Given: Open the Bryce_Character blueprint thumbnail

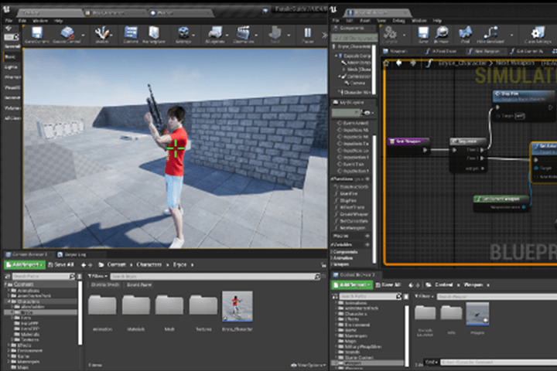Looking at the screenshot, I should (237, 306).
